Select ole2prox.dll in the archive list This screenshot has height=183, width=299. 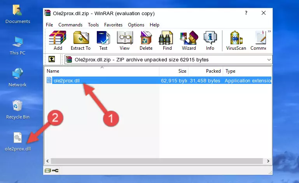66,81
